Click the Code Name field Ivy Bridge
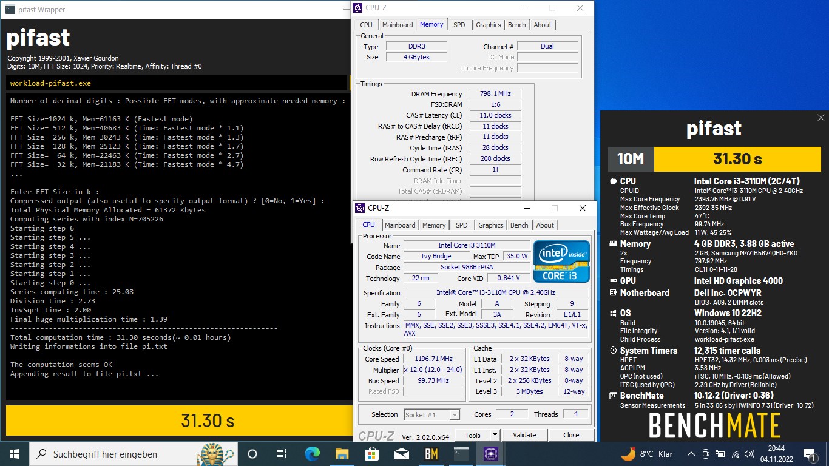Image resolution: width=829 pixels, height=466 pixels. coord(436,256)
